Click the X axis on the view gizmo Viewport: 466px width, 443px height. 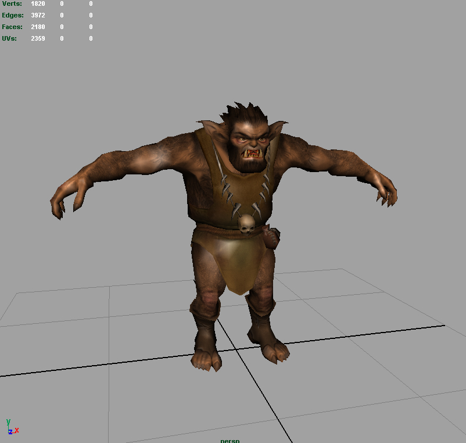click(x=17, y=430)
